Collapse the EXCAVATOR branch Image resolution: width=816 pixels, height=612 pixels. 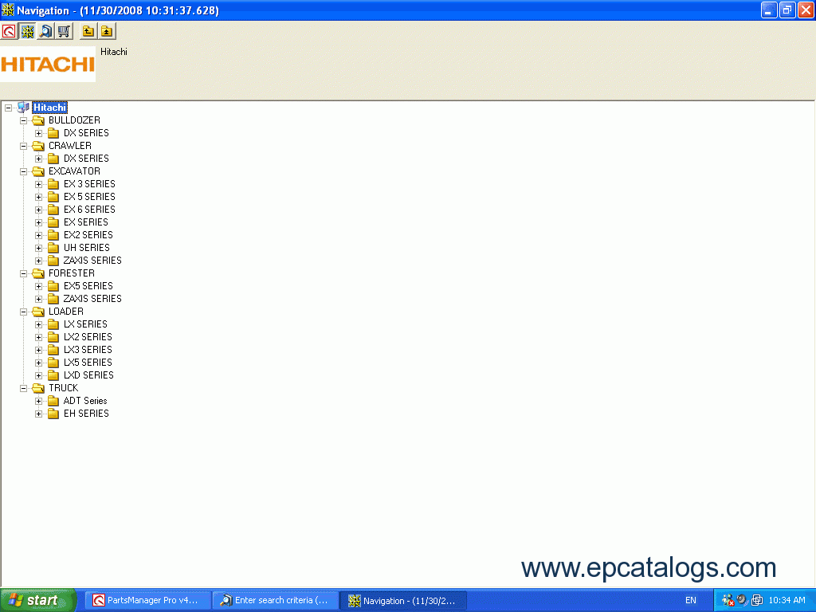(x=23, y=172)
